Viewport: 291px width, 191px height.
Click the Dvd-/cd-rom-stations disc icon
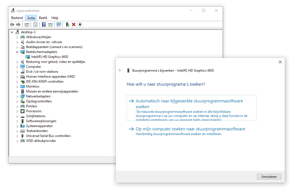(23, 72)
